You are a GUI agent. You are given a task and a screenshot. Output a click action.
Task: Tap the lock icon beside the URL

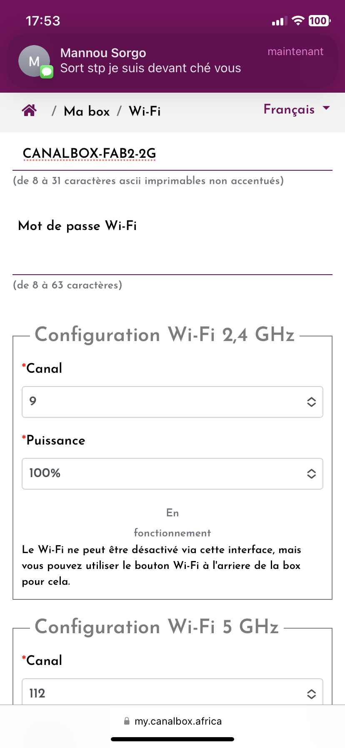tap(127, 721)
